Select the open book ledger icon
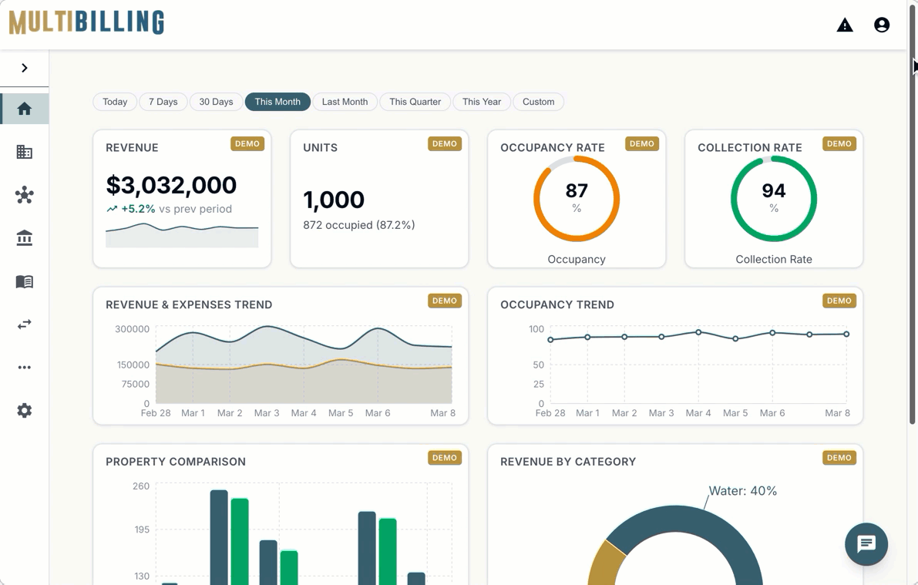Viewport: 918px width, 585px height. (24, 281)
